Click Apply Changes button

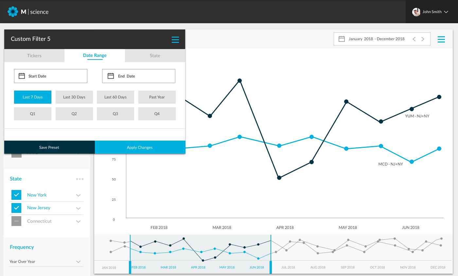click(140, 147)
